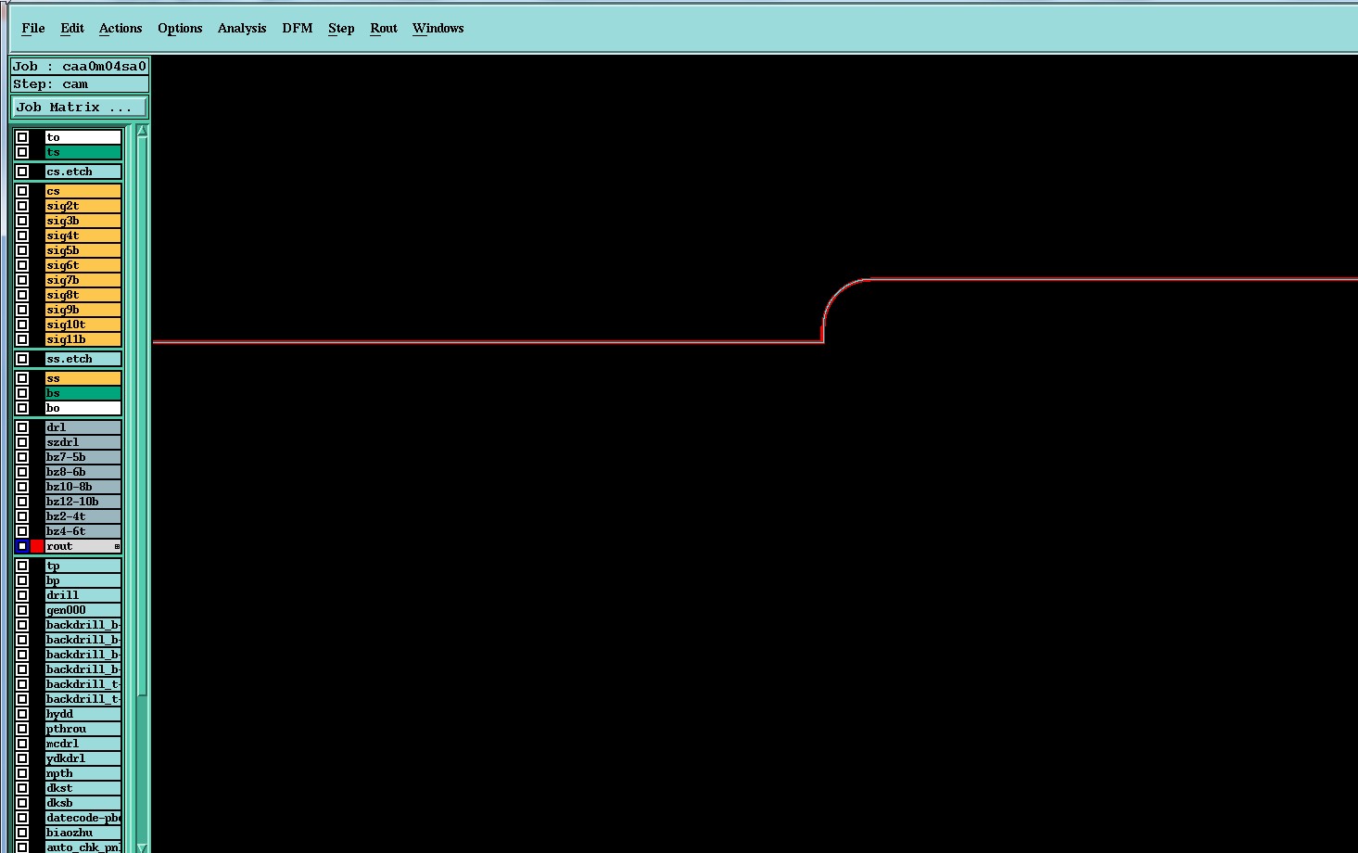Screen dimensions: 1358x853
Task: Select the sig6t layer name
Action: tap(83, 265)
